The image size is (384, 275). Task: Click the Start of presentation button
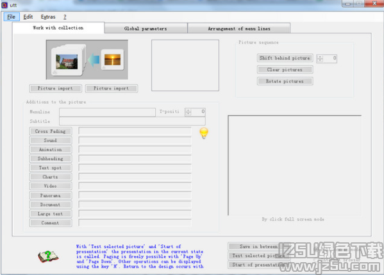pyautogui.click(x=259, y=265)
